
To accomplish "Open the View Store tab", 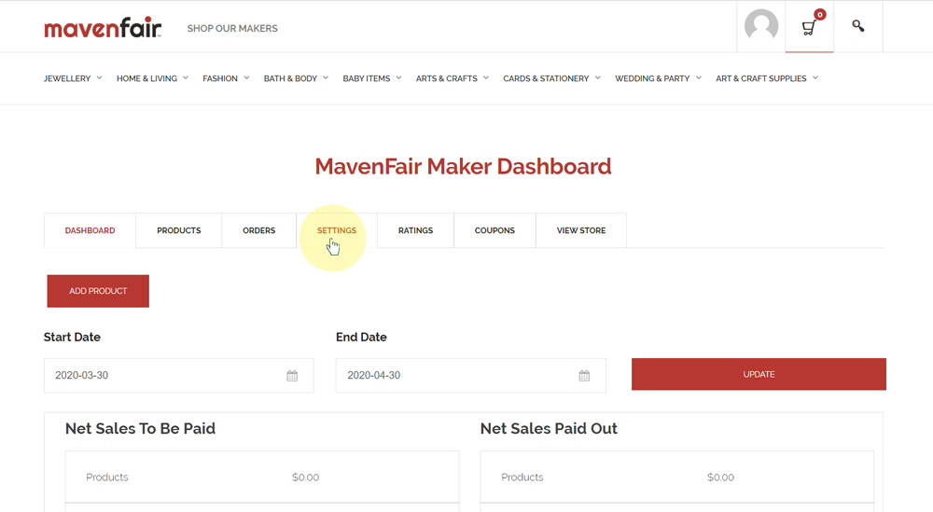I will [x=580, y=230].
